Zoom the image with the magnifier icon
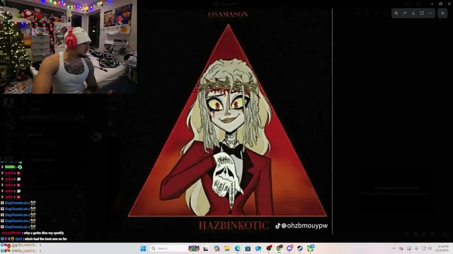This screenshot has height=254, width=453. click(x=396, y=13)
